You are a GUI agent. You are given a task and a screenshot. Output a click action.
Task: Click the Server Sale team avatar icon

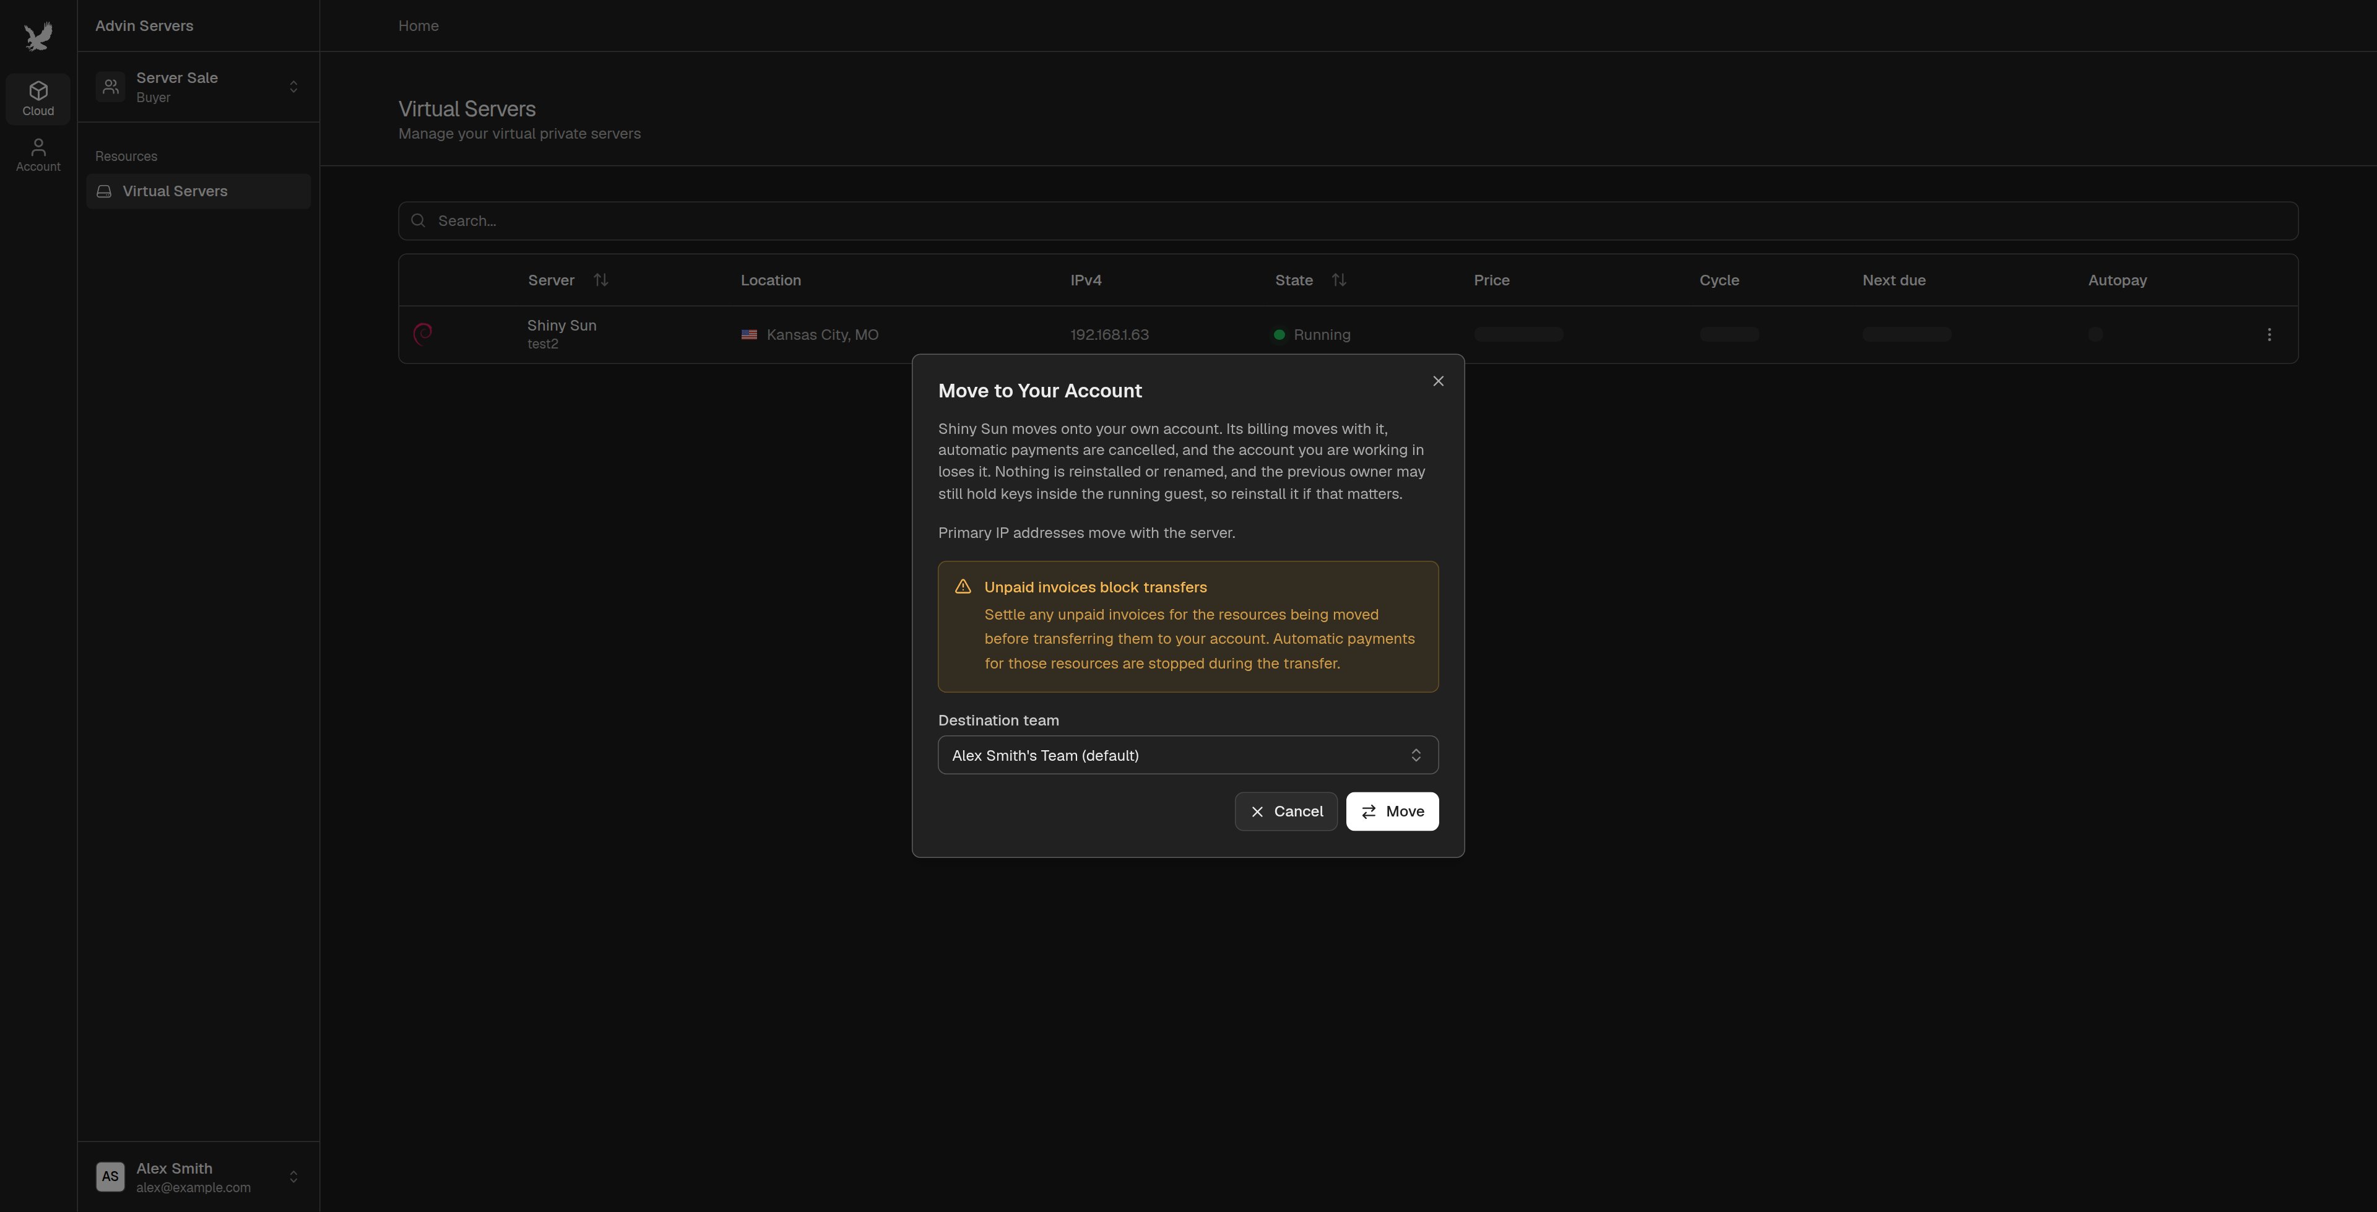point(111,87)
